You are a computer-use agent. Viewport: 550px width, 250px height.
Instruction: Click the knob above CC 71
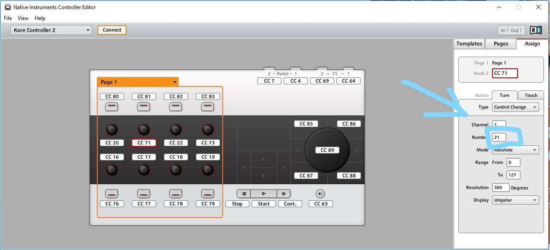click(144, 129)
